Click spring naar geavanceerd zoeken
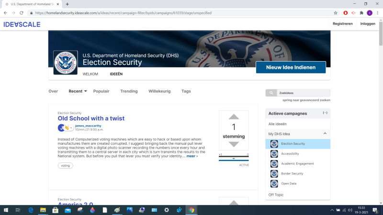383x215 pixels. 306,100
